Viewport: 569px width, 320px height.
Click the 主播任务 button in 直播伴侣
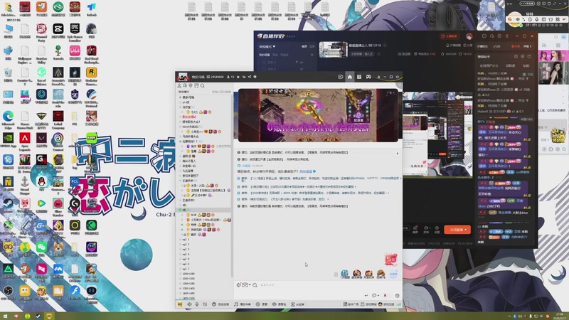click(450, 36)
